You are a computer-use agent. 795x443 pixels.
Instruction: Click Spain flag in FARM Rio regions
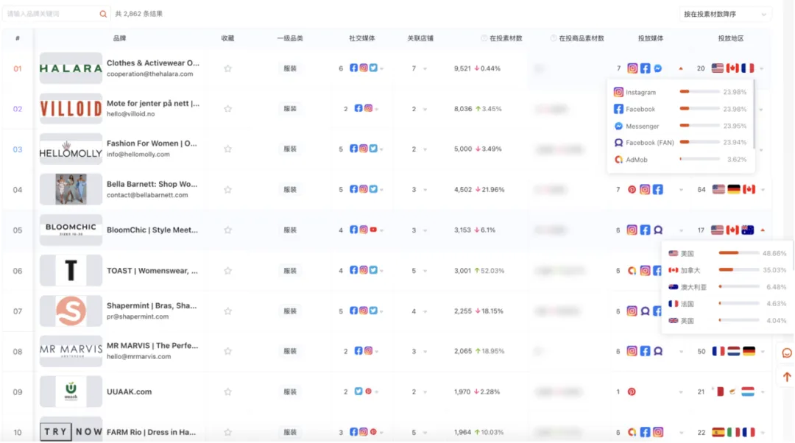pyautogui.click(x=718, y=433)
